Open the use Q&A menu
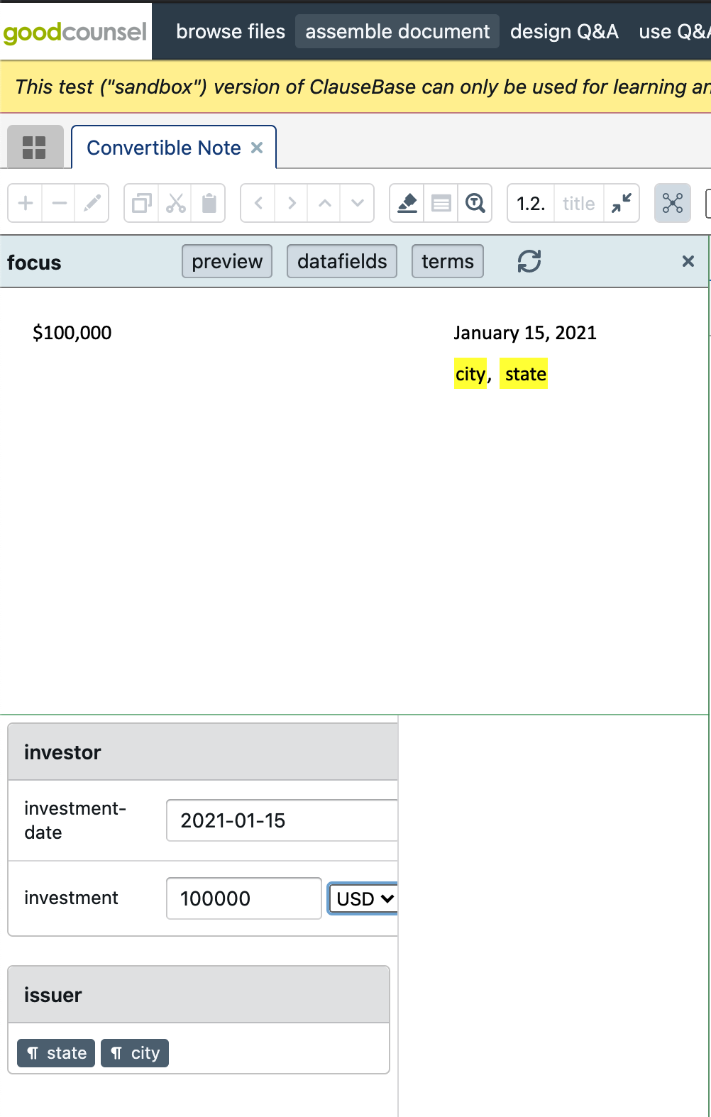Image resolution: width=711 pixels, height=1117 pixels. [x=674, y=31]
